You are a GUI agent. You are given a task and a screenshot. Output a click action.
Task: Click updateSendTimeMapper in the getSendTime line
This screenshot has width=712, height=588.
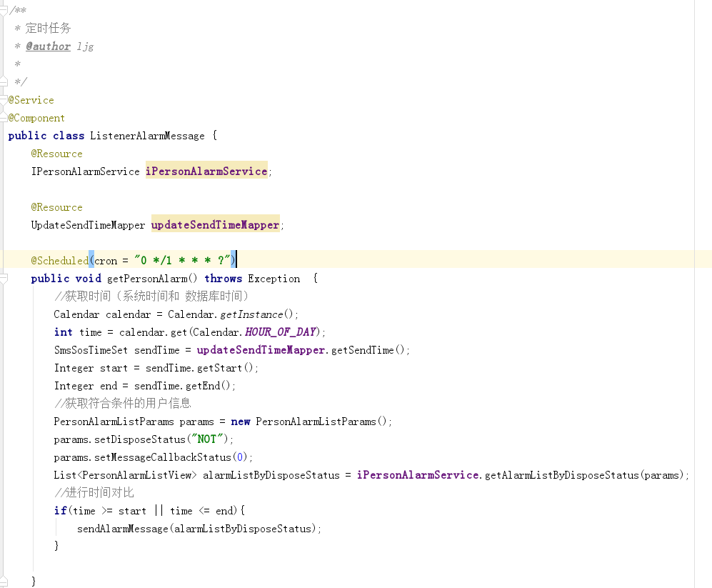[261, 350]
